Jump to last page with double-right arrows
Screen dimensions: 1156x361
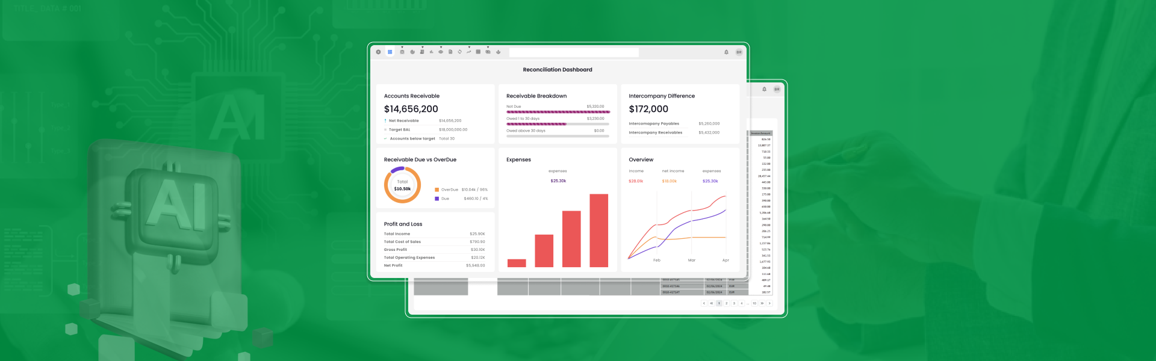pyautogui.click(x=762, y=303)
